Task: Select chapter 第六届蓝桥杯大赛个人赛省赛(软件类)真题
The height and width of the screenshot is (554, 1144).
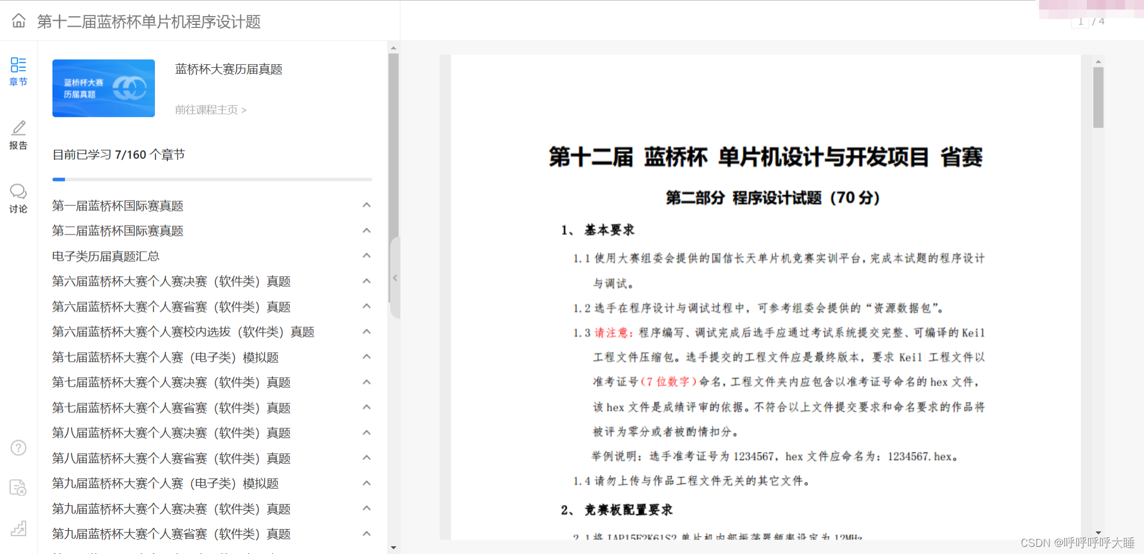Action: click(x=172, y=307)
